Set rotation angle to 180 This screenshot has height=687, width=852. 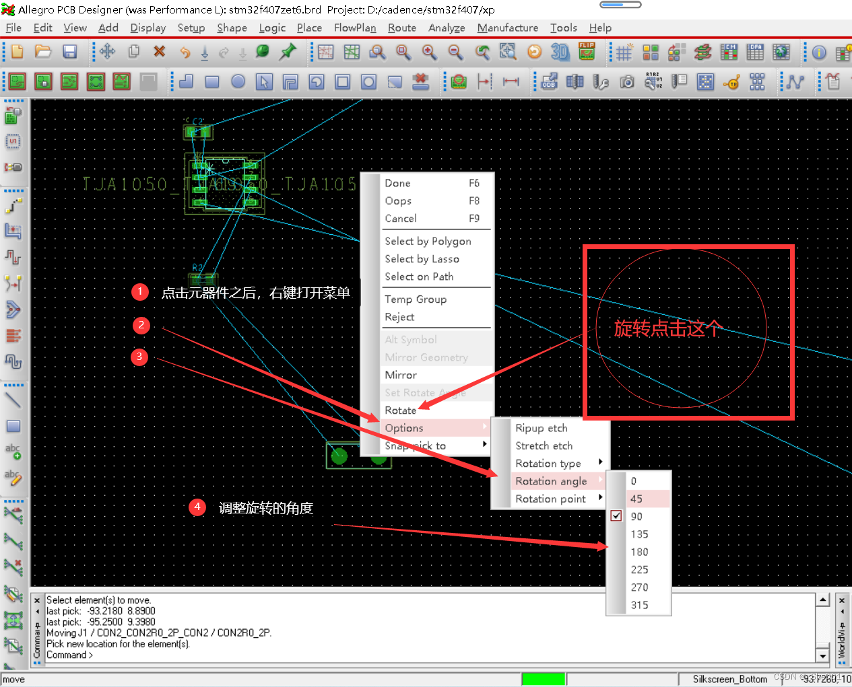click(639, 552)
